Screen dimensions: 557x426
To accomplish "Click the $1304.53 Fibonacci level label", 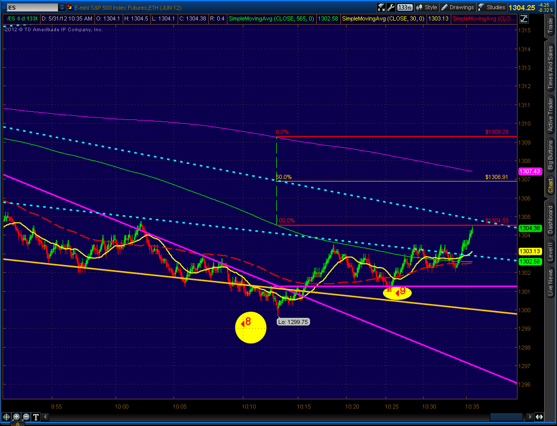I will pyautogui.click(x=497, y=221).
